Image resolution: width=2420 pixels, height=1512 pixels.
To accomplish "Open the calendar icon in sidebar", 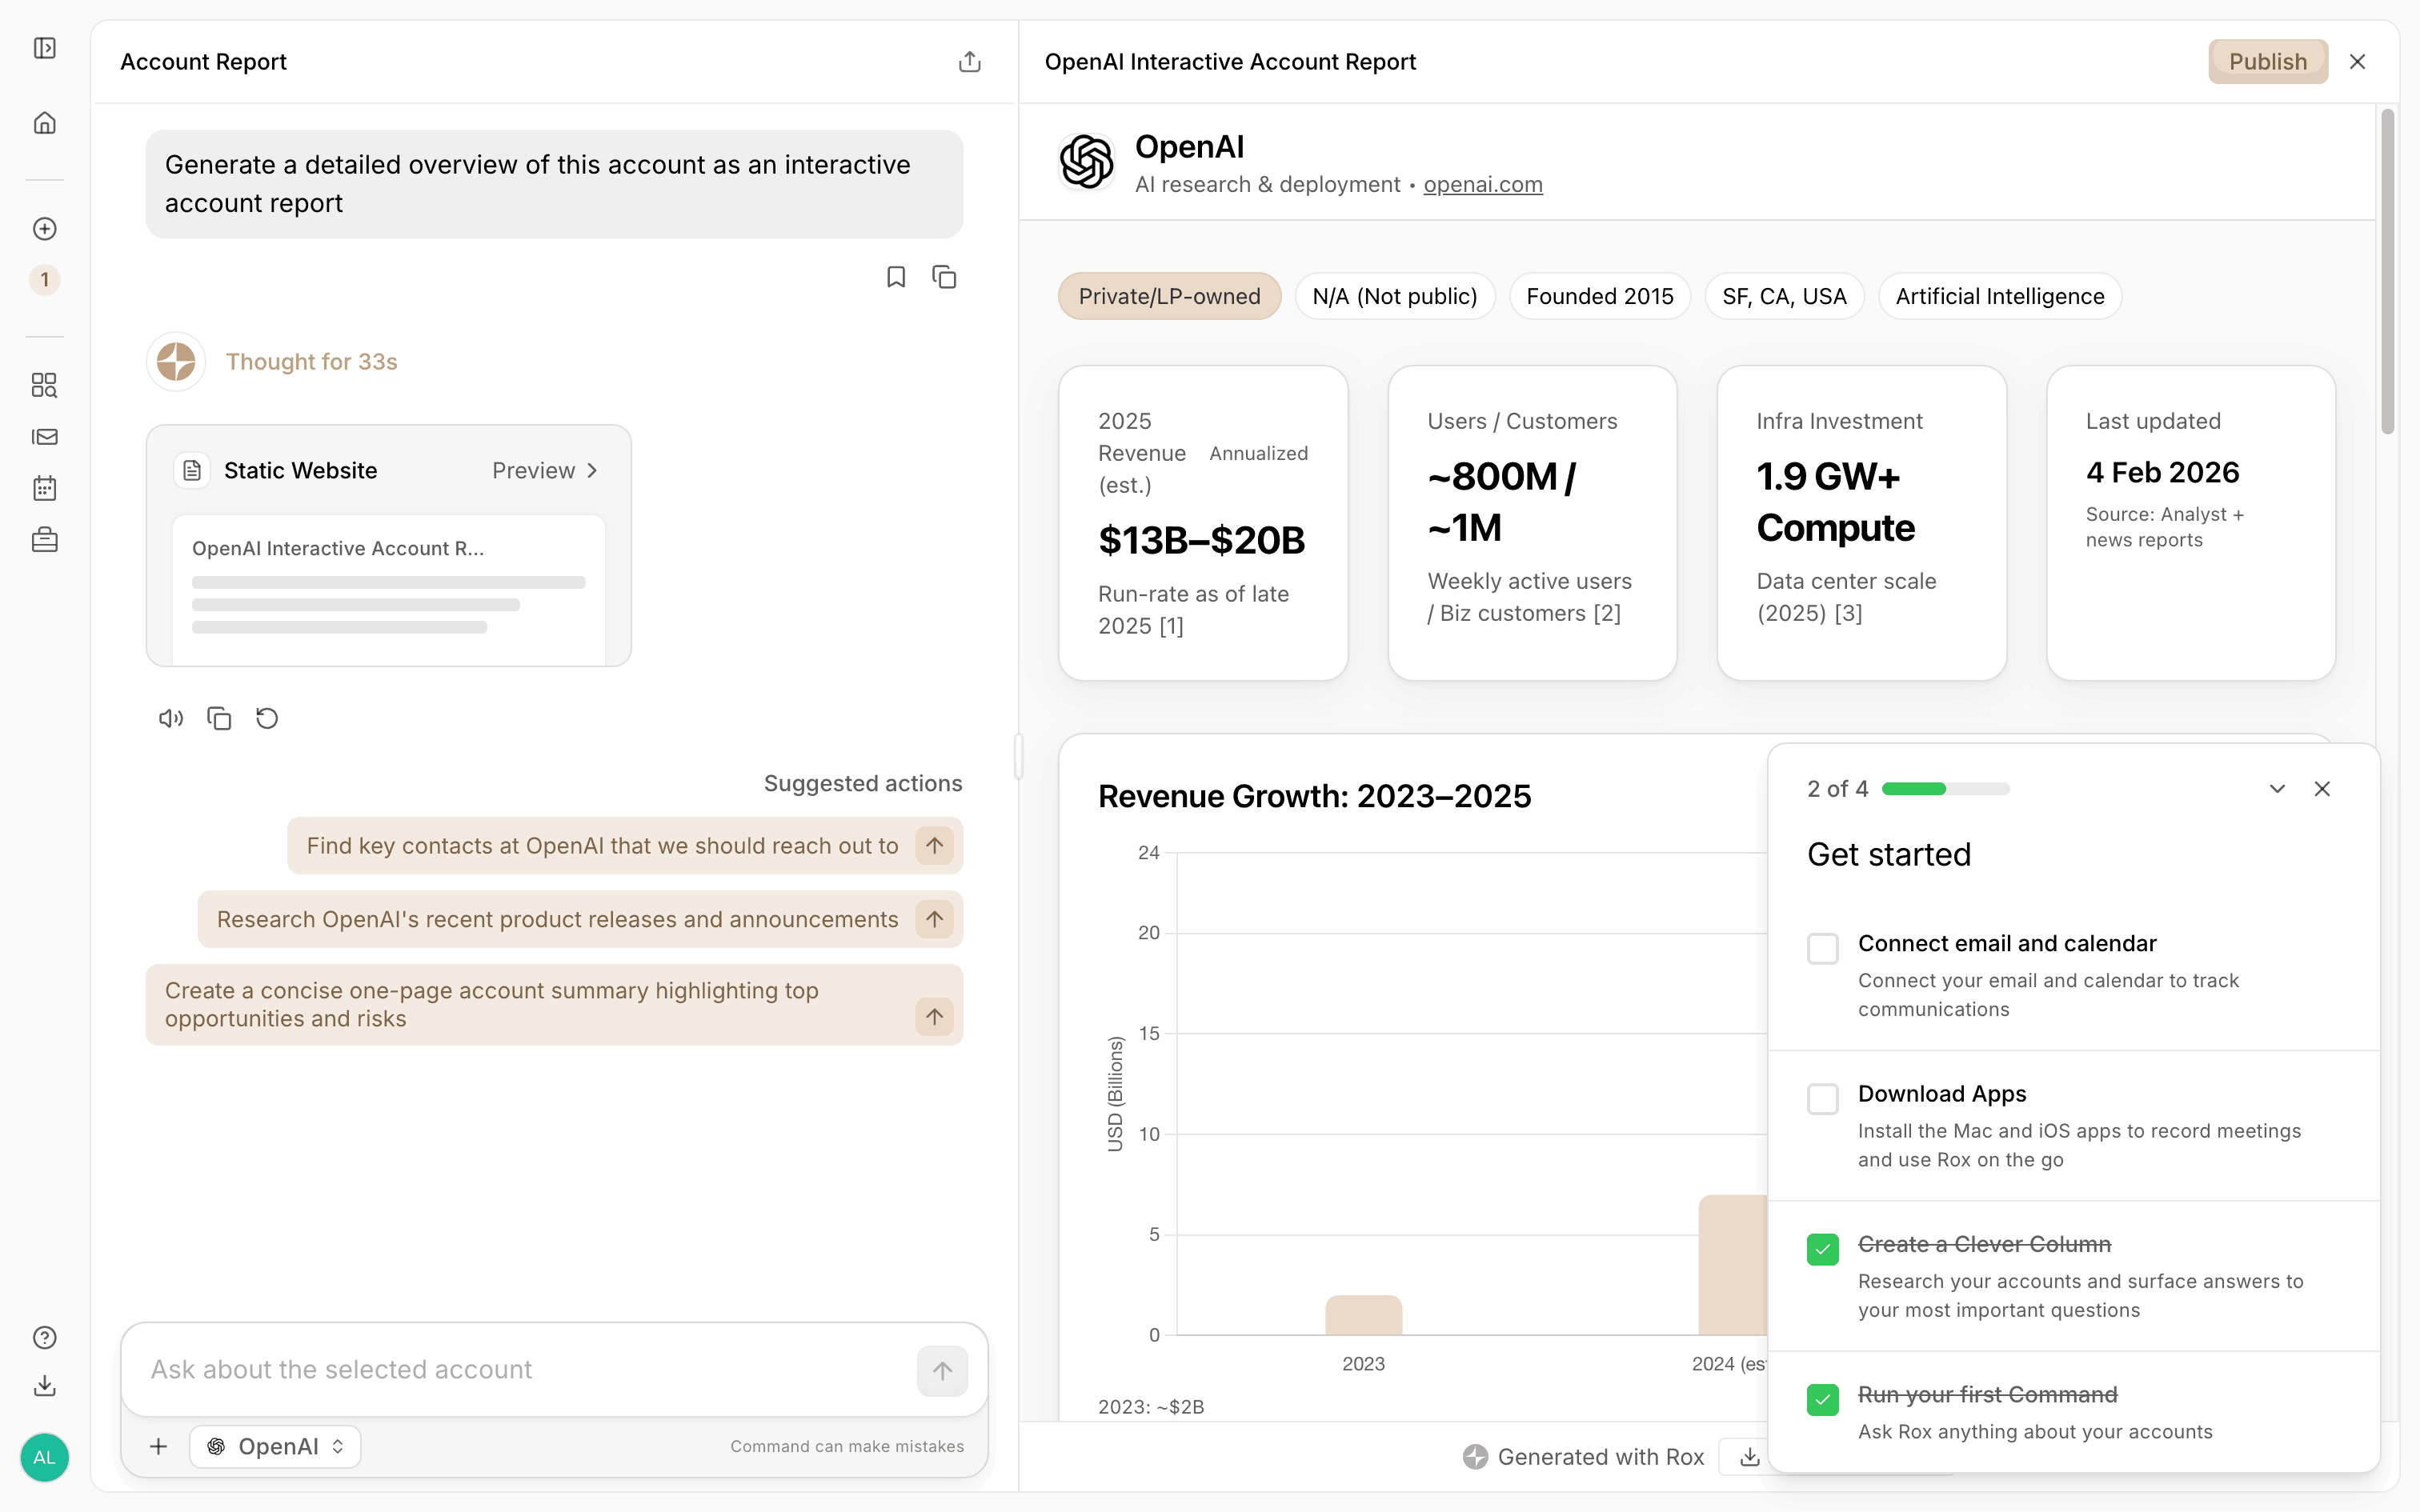I will pyautogui.click(x=44, y=488).
